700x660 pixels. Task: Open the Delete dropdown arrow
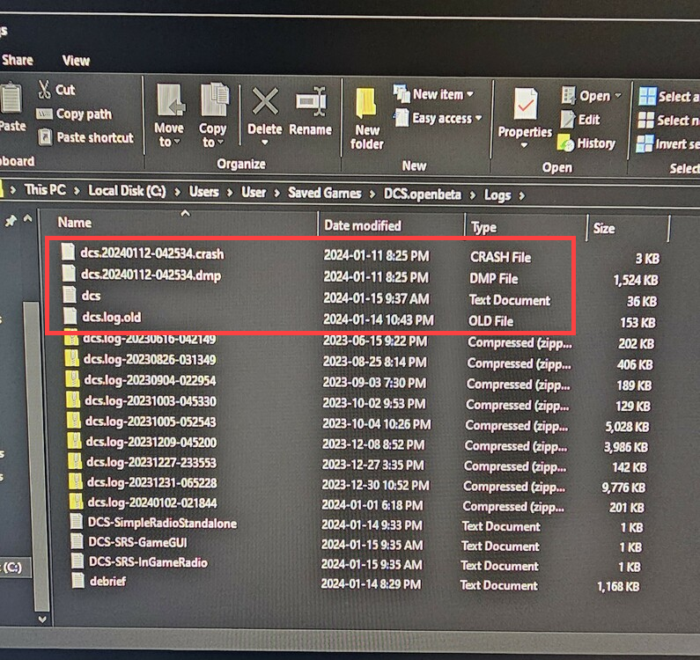click(265, 143)
